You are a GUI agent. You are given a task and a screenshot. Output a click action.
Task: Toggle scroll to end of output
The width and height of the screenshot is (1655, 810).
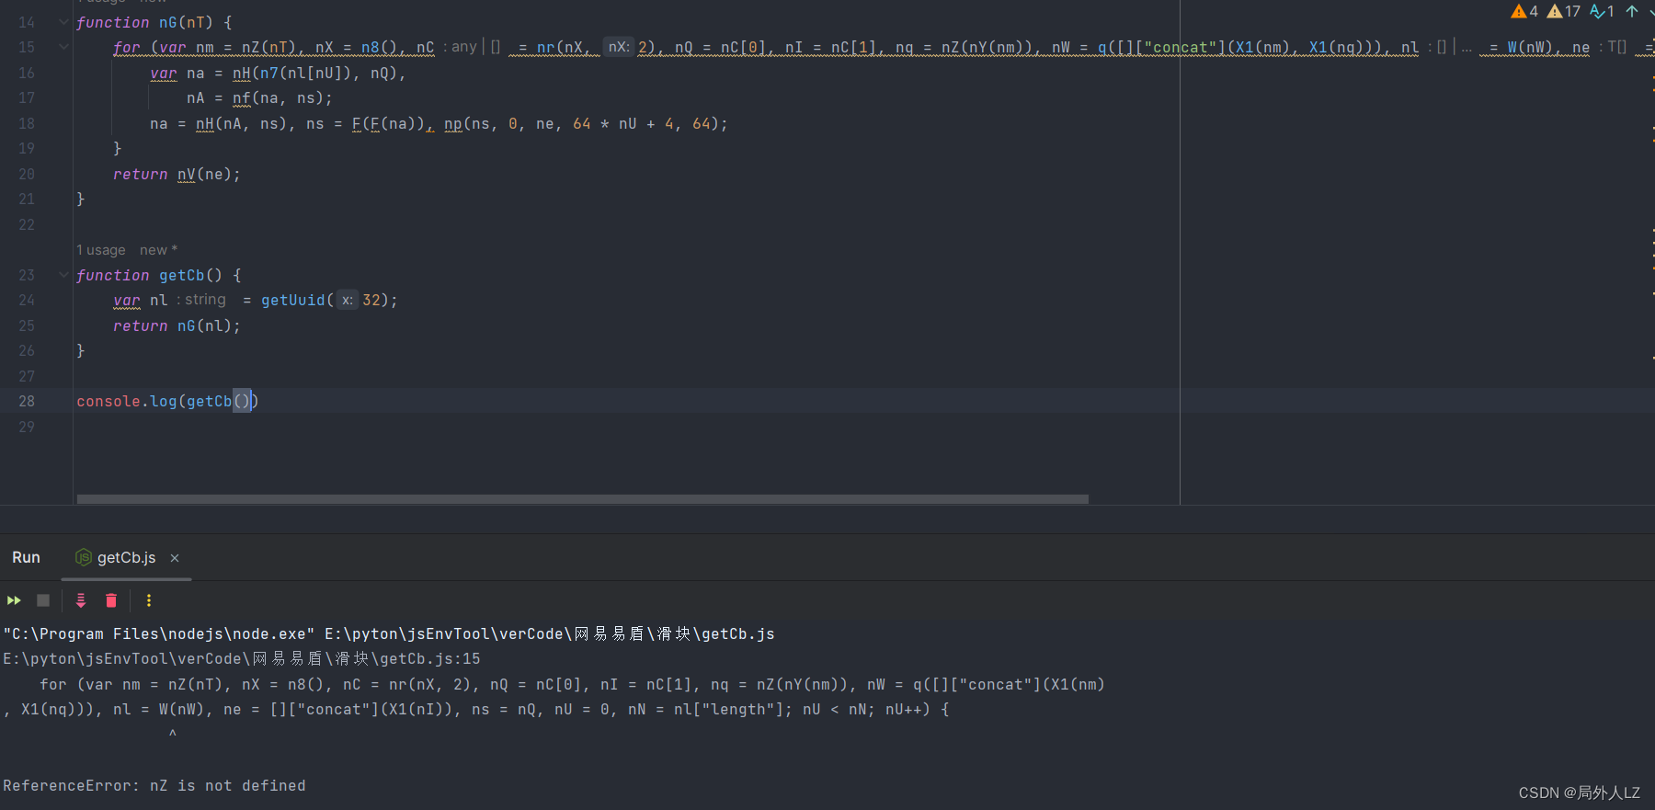click(81, 600)
